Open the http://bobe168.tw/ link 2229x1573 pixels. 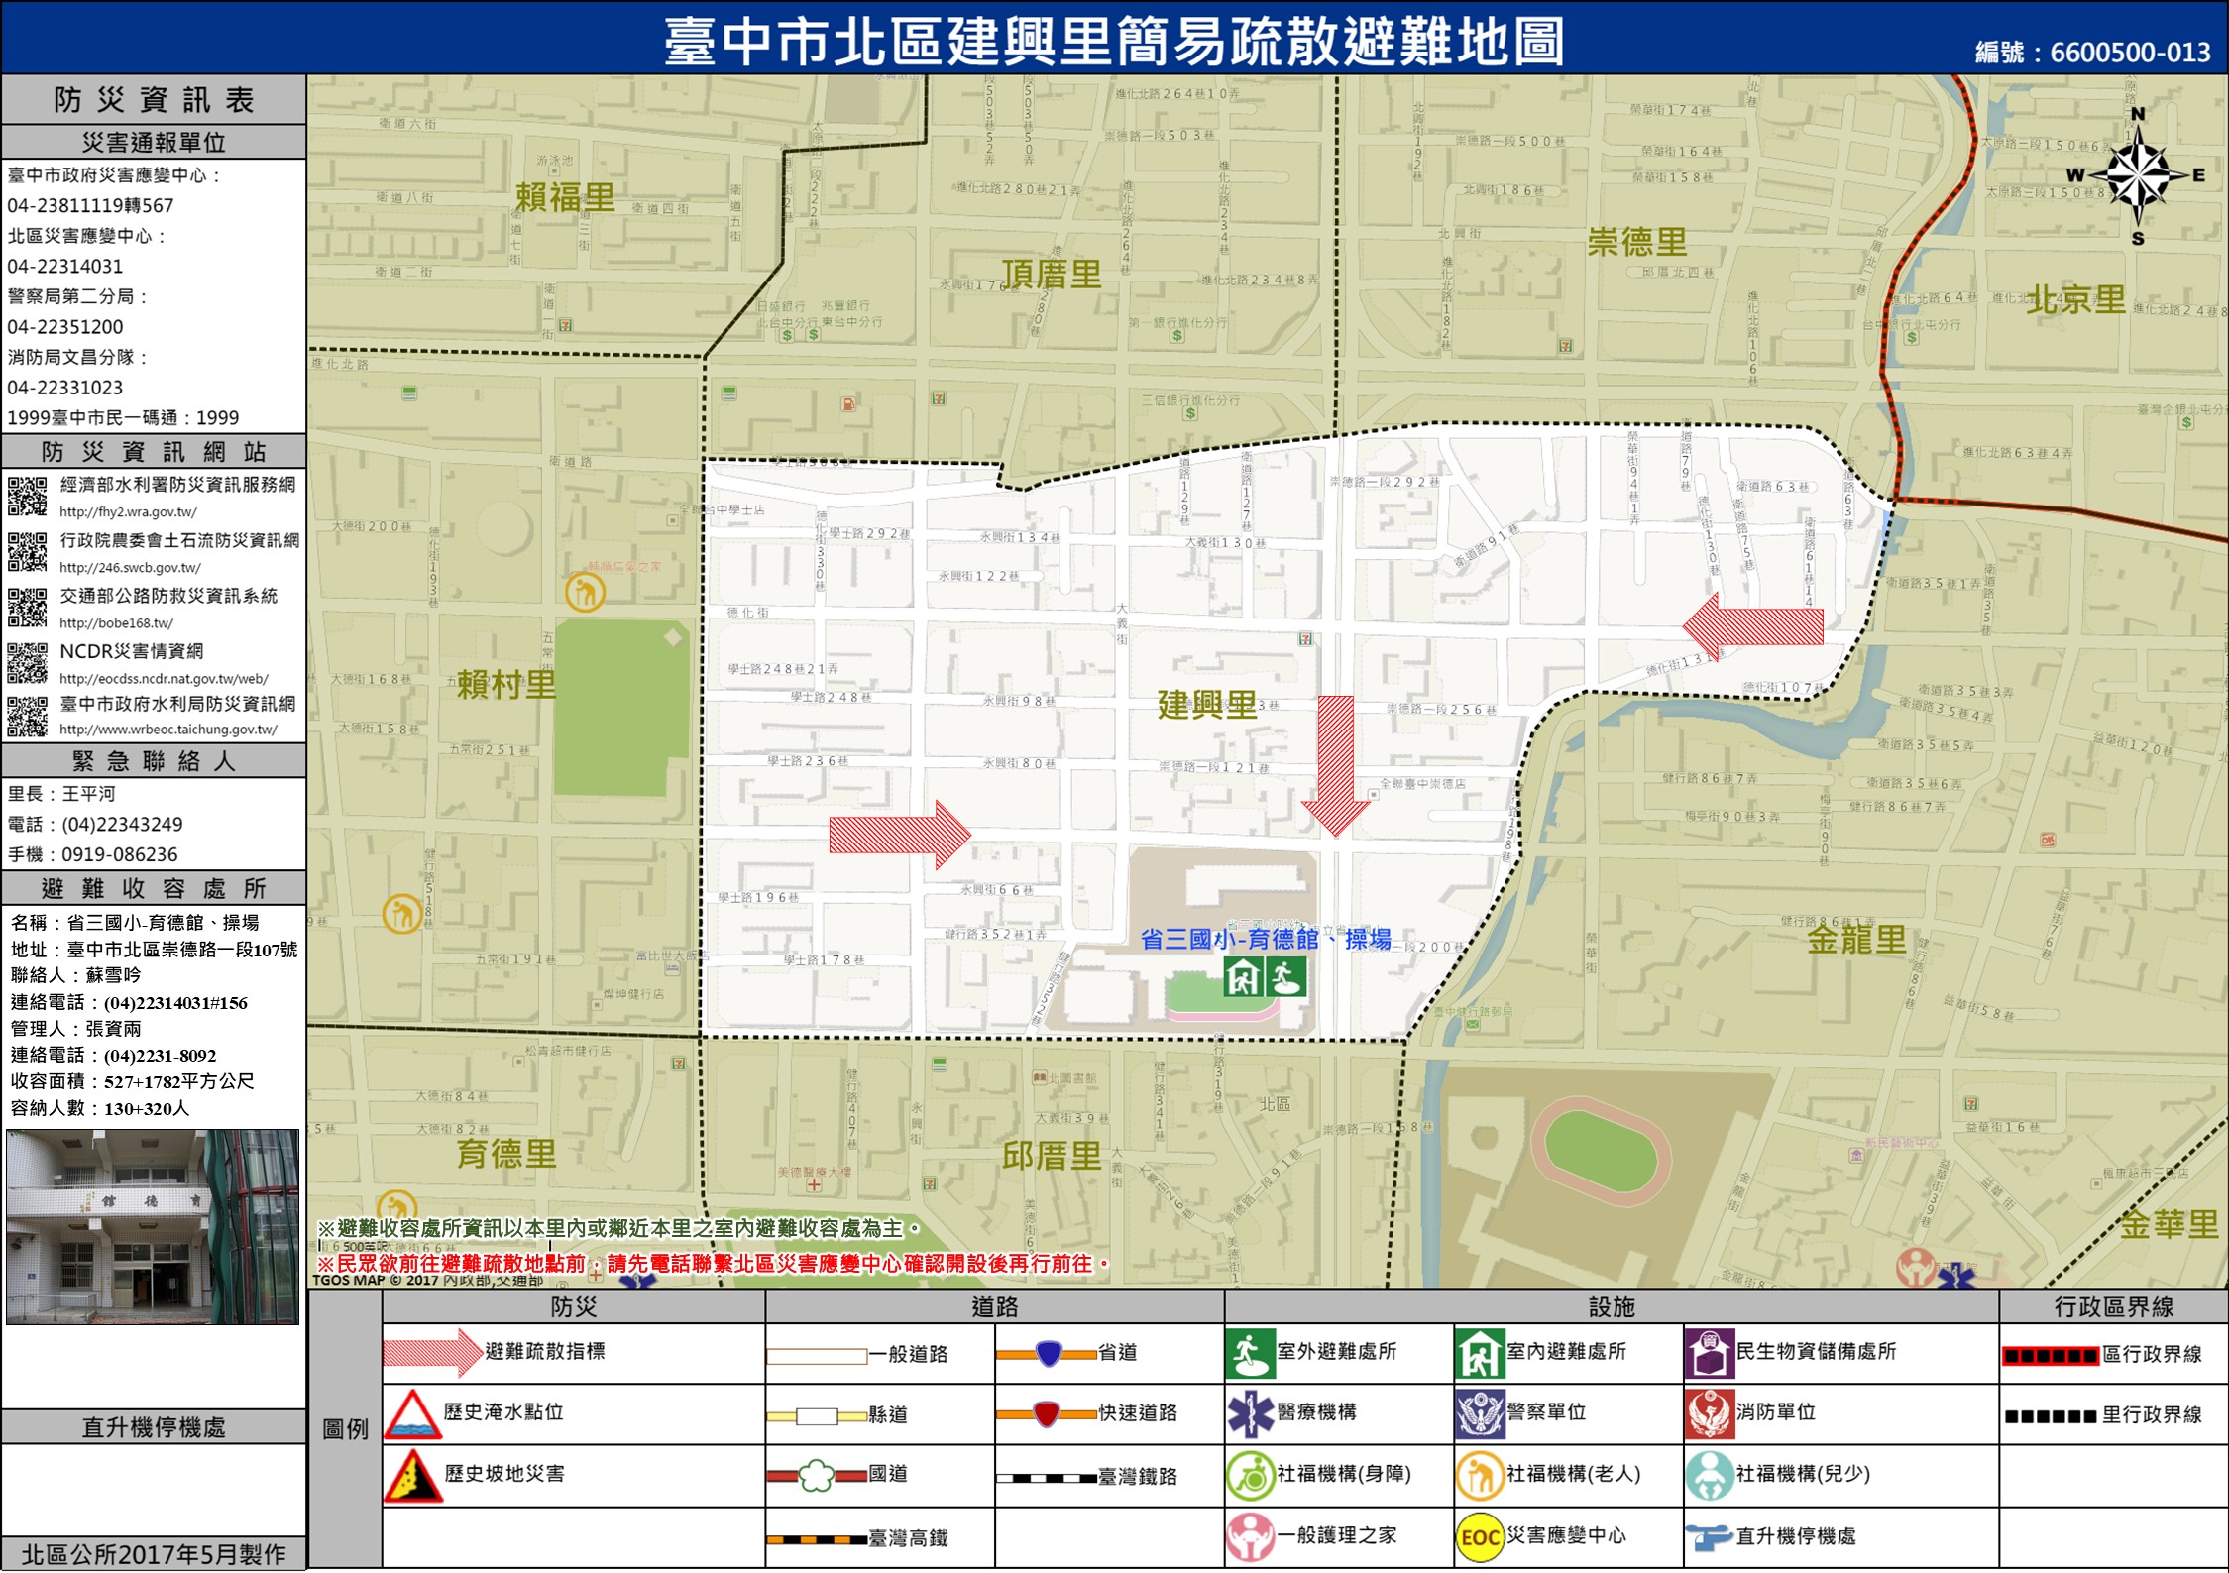coord(116,623)
